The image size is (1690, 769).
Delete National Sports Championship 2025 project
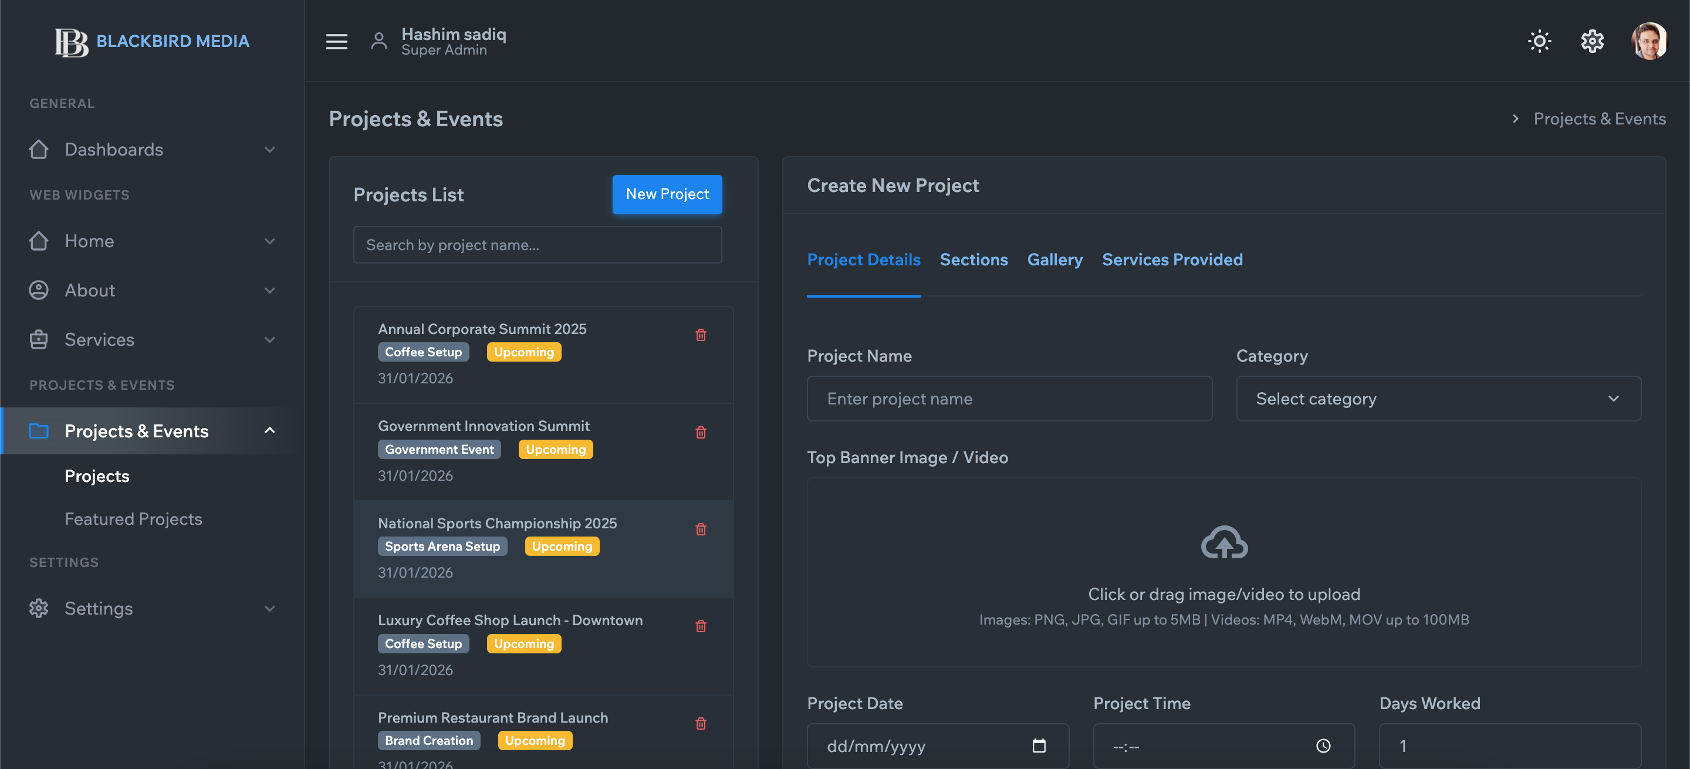pyautogui.click(x=701, y=529)
